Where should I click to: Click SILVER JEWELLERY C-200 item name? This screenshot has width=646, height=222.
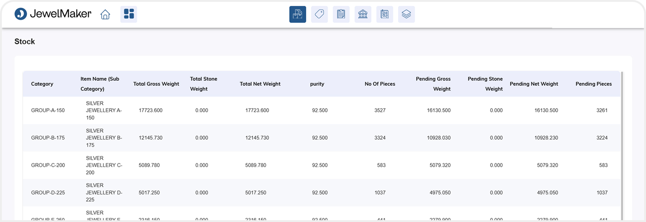tap(104, 165)
